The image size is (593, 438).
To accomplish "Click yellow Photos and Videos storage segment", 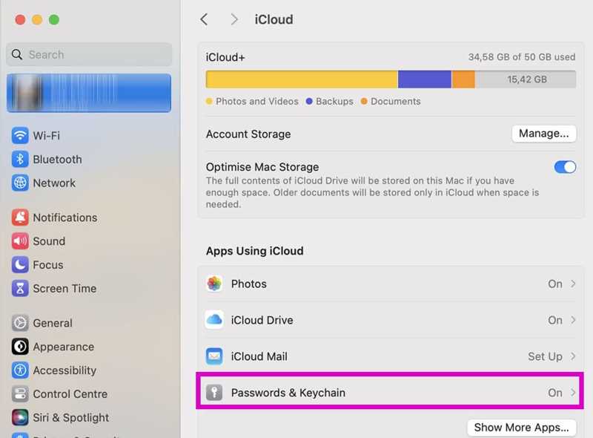I will point(302,79).
